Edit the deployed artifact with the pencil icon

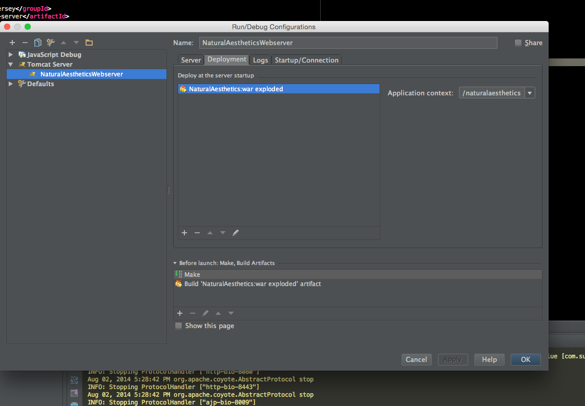pyautogui.click(x=236, y=233)
